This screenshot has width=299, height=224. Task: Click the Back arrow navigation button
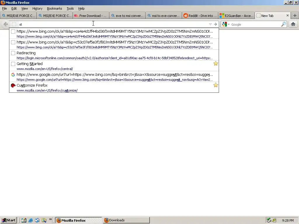click(x=6, y=24)
